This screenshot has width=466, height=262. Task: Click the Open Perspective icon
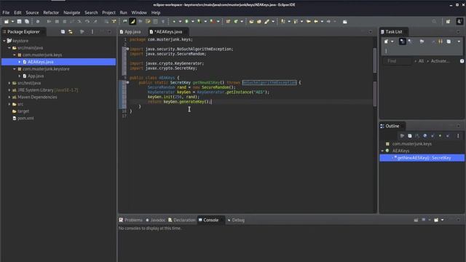[448, 21]
